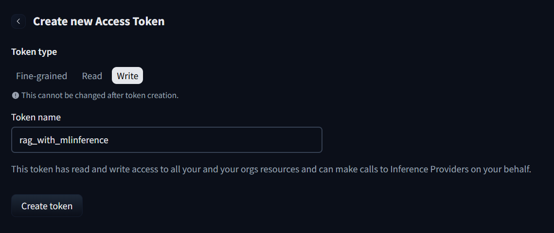
Task: Click the token access description paragraph
Action: pos(271,170)
